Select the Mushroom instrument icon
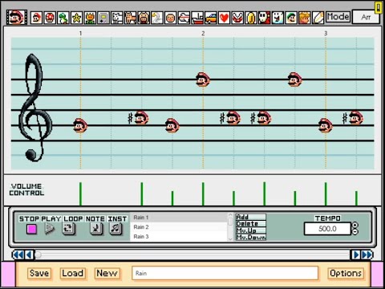The image size is (385, 289). tap(50, 18)
